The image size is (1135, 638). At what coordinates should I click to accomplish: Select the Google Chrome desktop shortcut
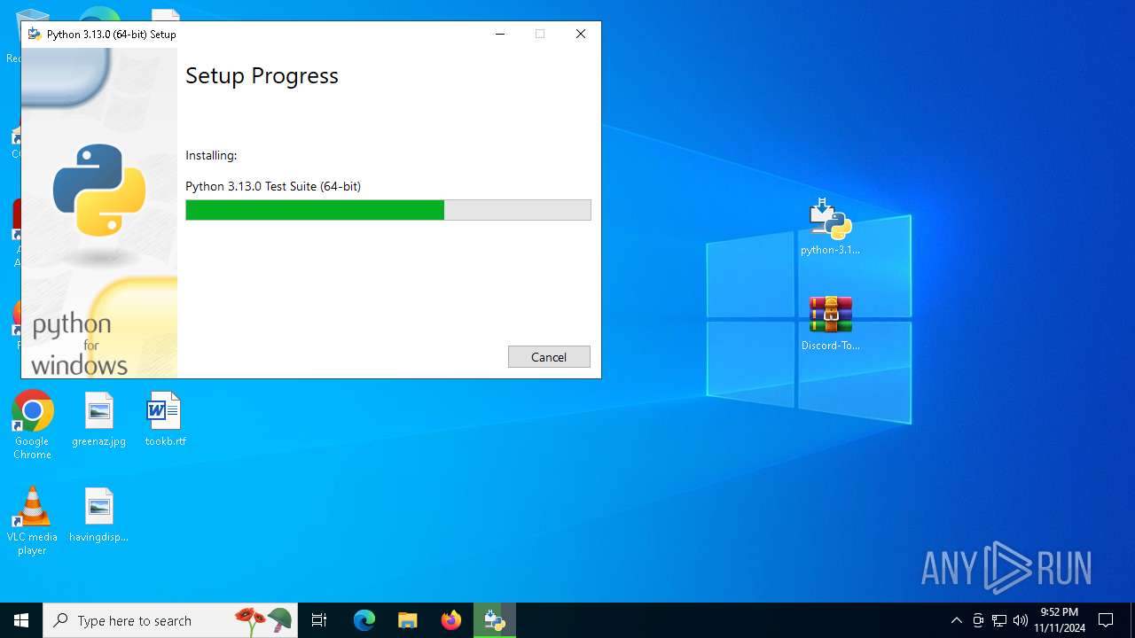click(x=32, y=425)
